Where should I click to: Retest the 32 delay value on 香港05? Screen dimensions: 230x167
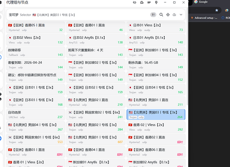coord(61,30)
